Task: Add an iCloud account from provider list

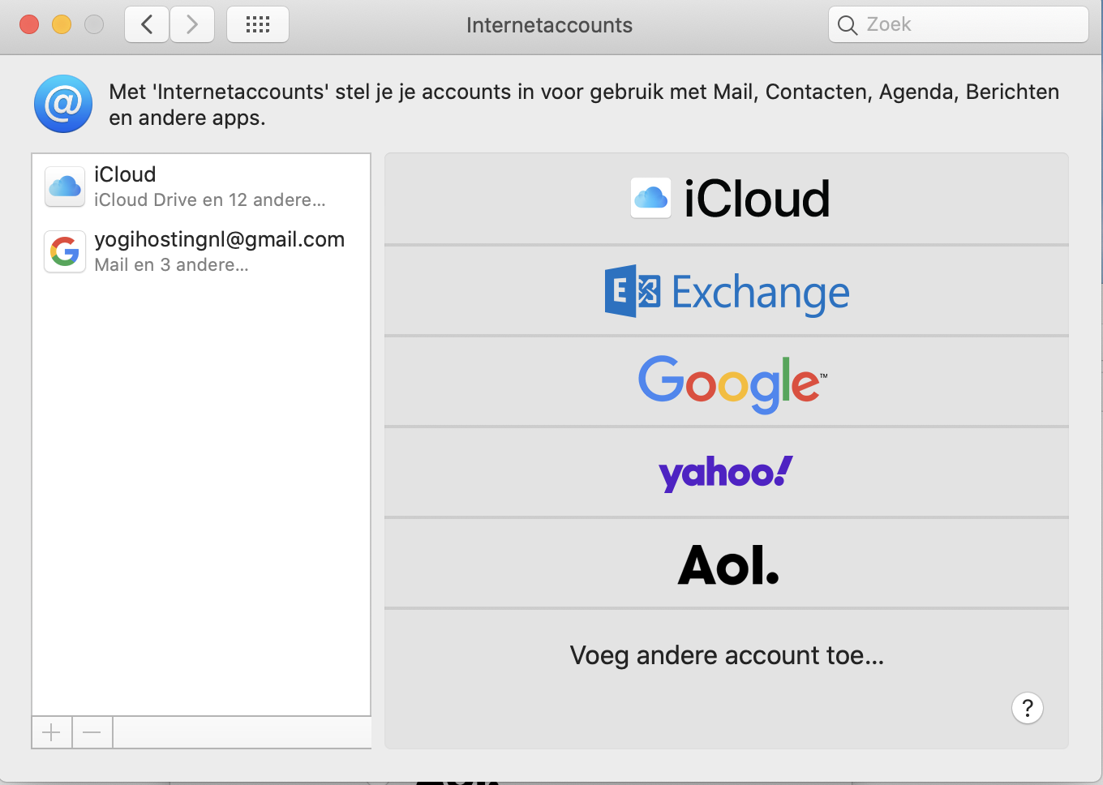Action: [x=727, y=199]
